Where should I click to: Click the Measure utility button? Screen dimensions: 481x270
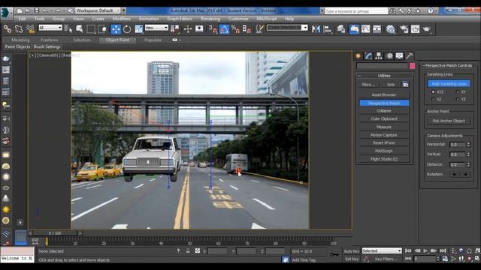[x=384, y=127]
